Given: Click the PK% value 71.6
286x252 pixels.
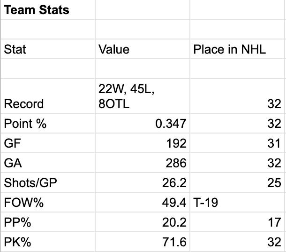Looking at the screenshot, I should point(174,242).
